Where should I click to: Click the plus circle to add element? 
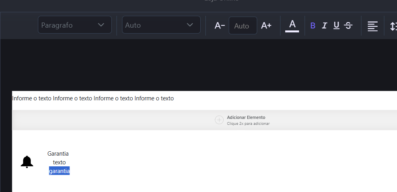(x=219, y=120)
